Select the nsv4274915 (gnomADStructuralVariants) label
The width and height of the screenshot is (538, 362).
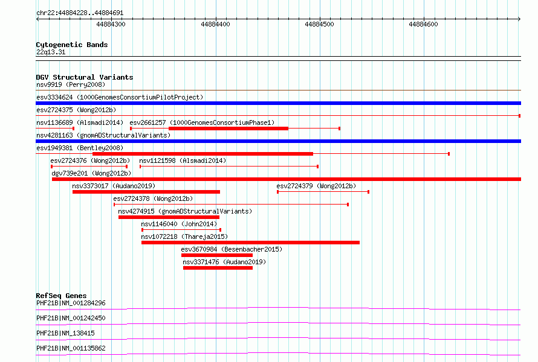click(x=185, y=211)
